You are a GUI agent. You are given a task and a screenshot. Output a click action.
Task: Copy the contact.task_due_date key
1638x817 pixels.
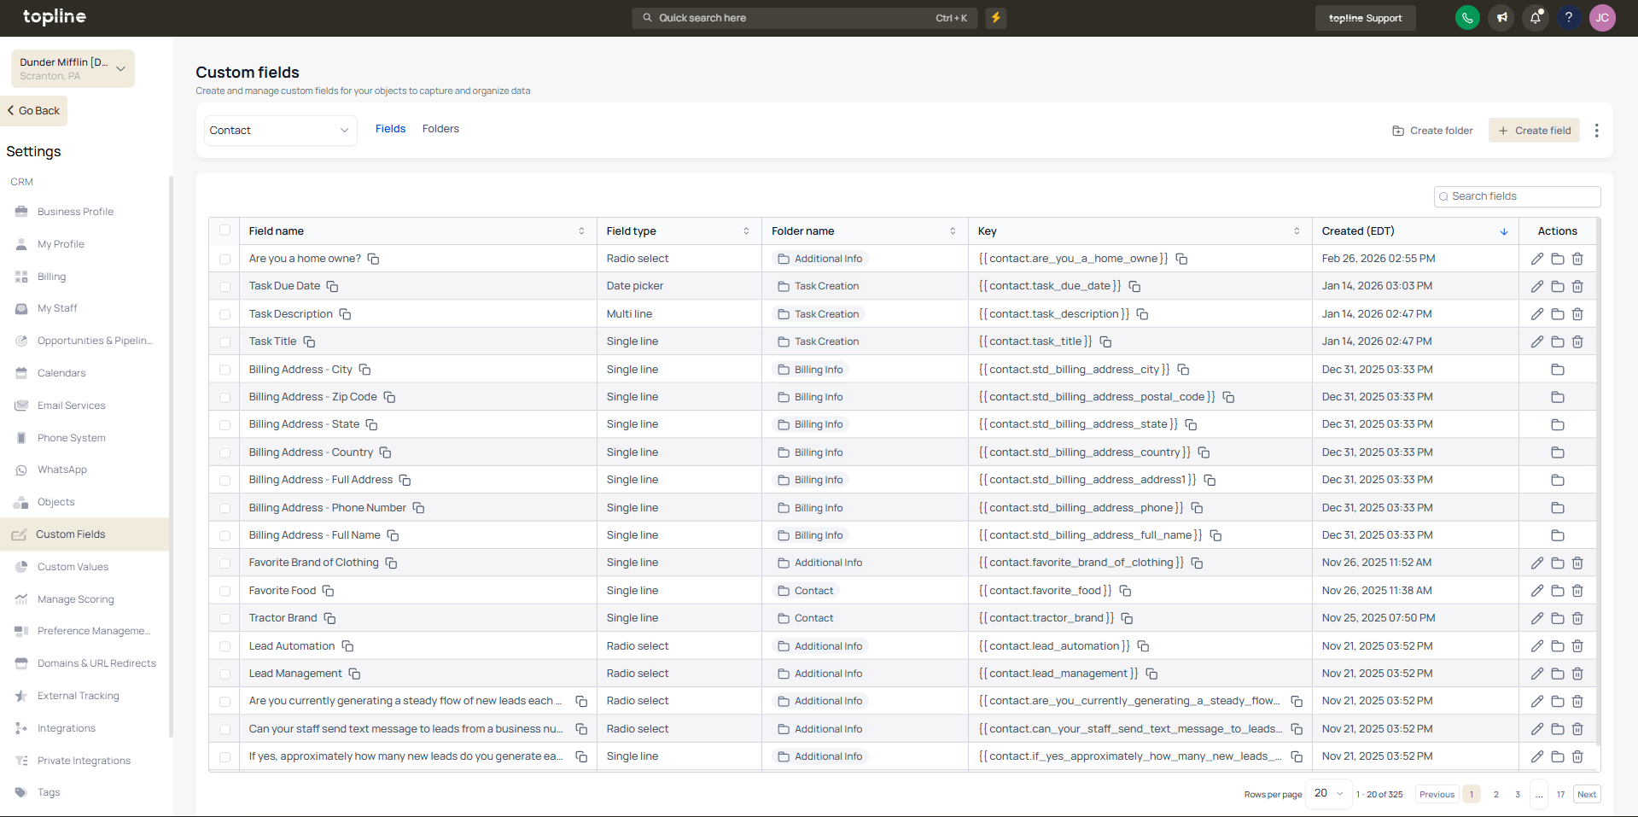tap(1134, 287)
